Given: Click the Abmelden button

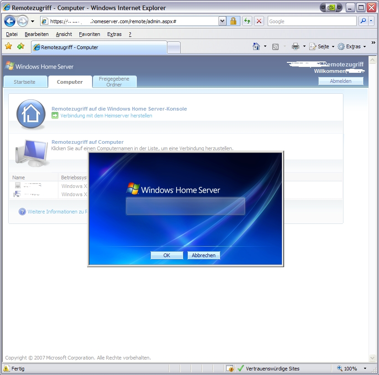Looking at the screenshot, I should coord(341,81).
